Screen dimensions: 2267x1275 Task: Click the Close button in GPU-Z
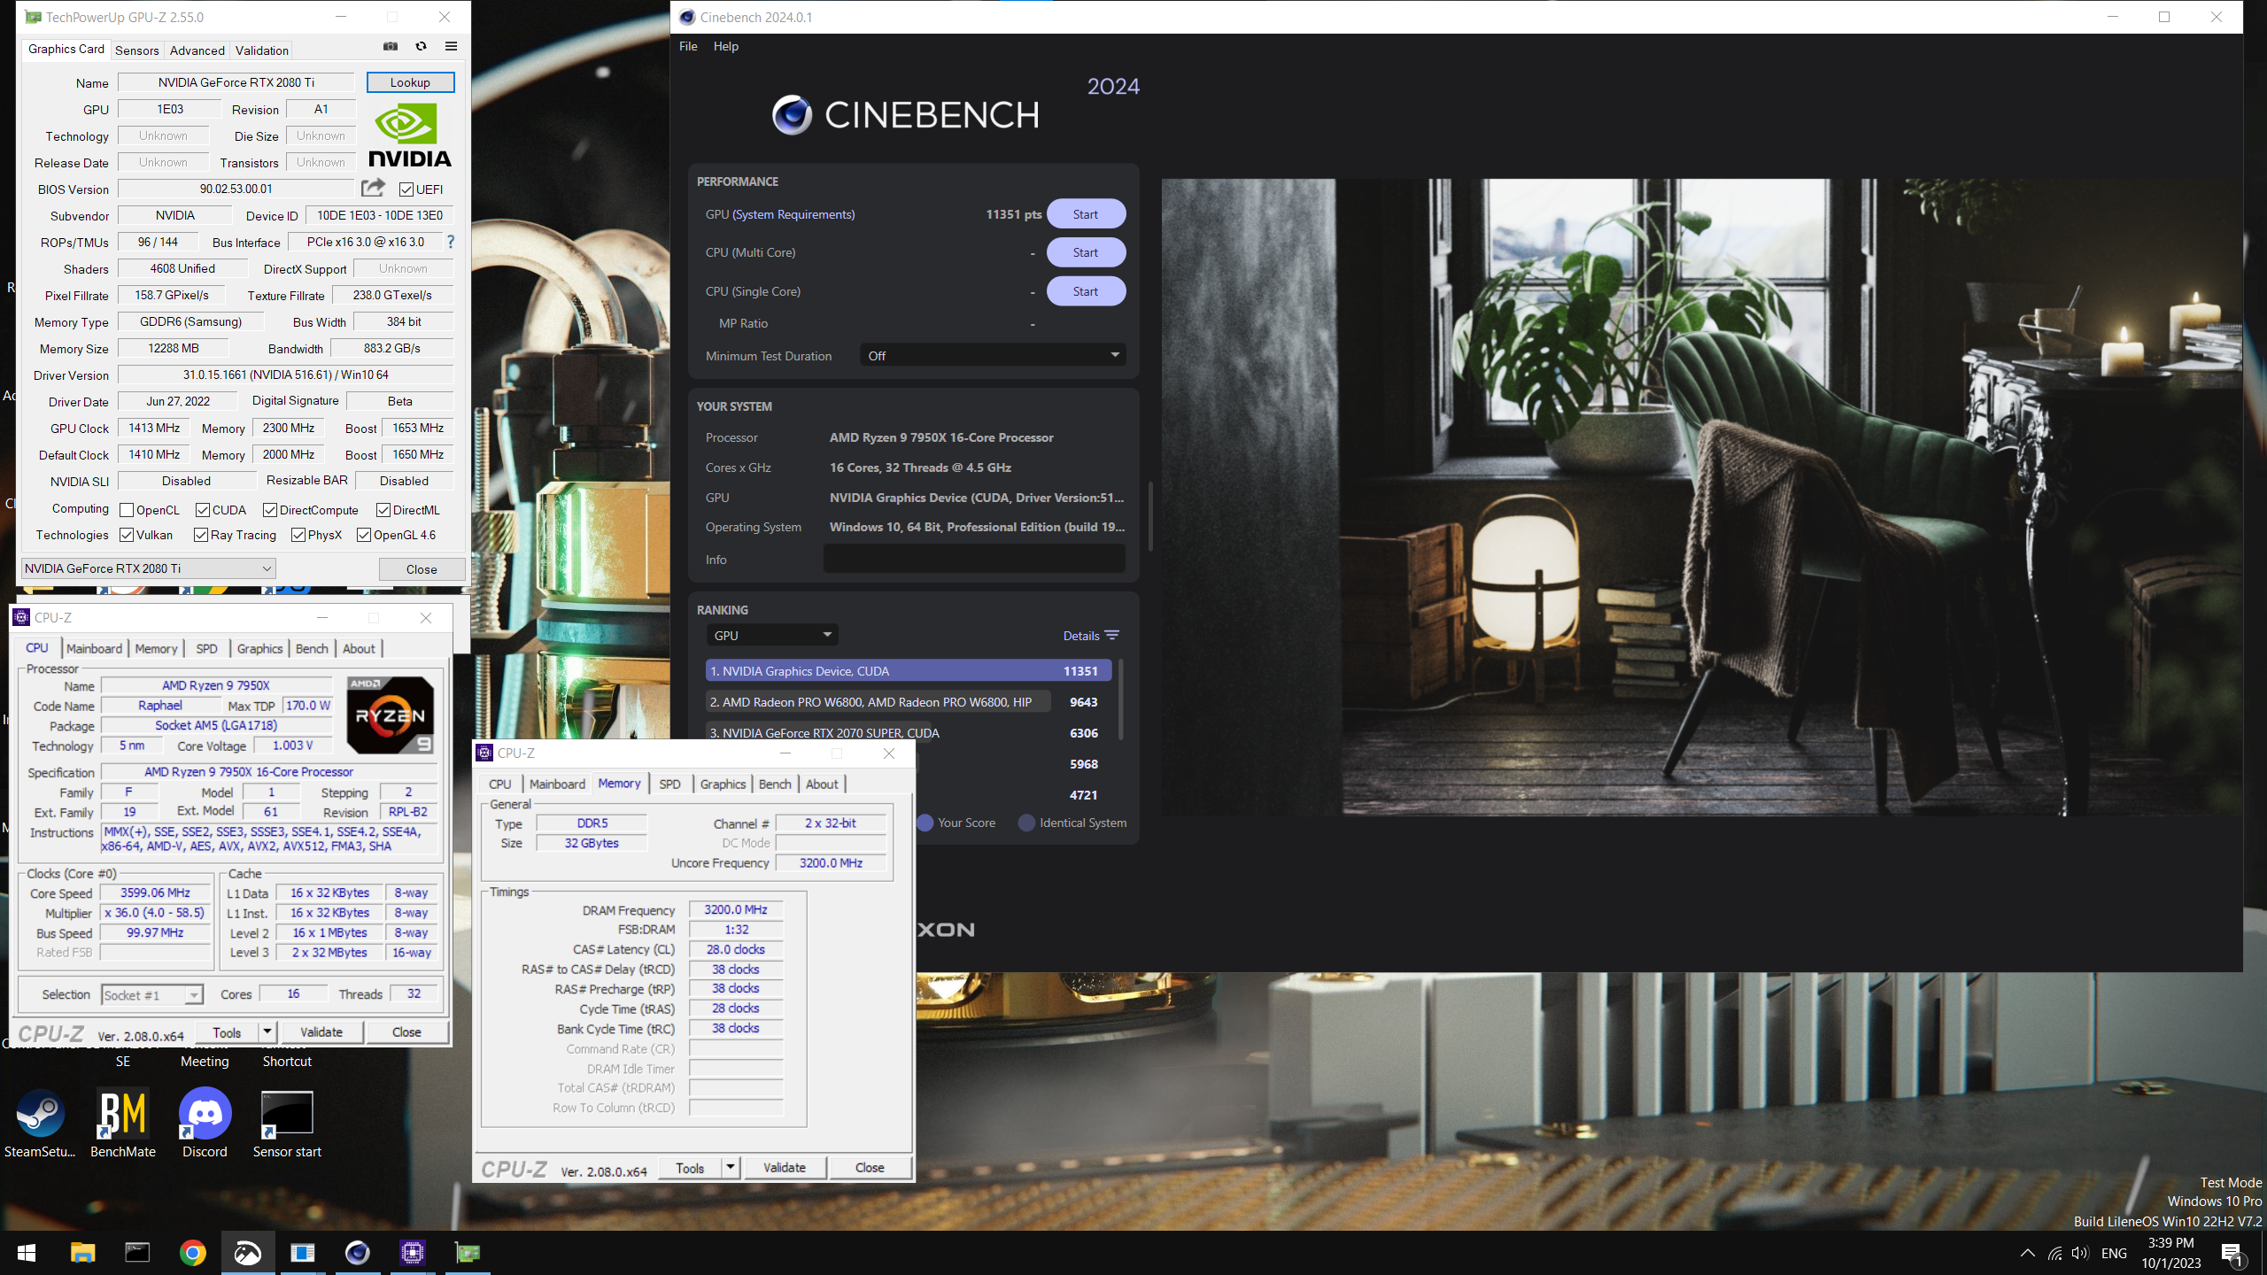pos(422,569)
